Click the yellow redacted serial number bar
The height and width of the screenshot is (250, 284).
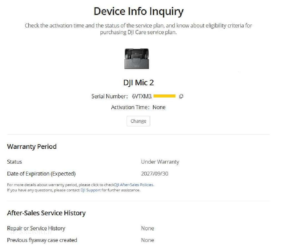pyautogui.click(x=164, y=96)
